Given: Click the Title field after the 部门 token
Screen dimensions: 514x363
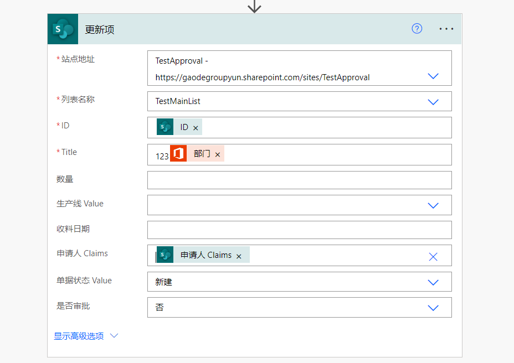Looking at the screenshot, I should click(x=332, y=155).
